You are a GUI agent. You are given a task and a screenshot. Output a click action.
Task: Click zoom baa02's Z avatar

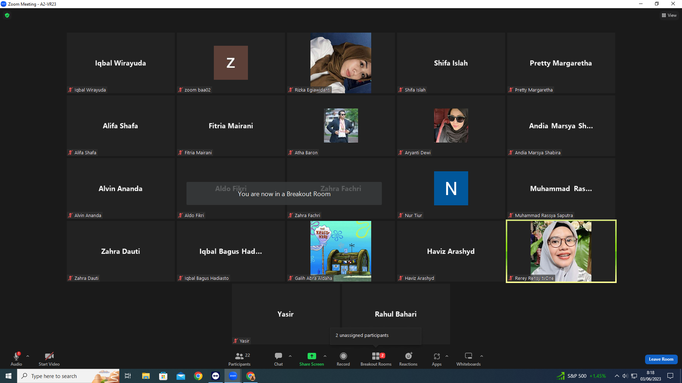(231, 63)
